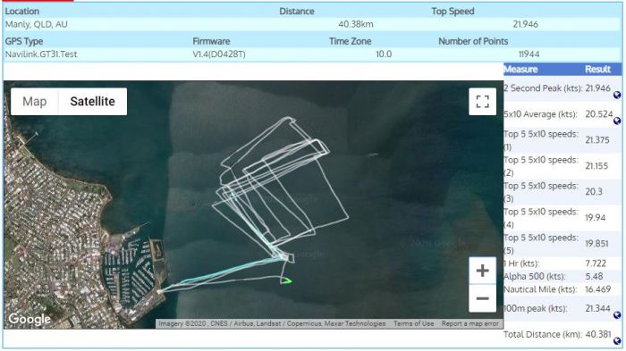Select Top 5 5x10 speeds (1) row
This screenshot has width=626, height=351.
pyautogui.click(x=563, y=140)
